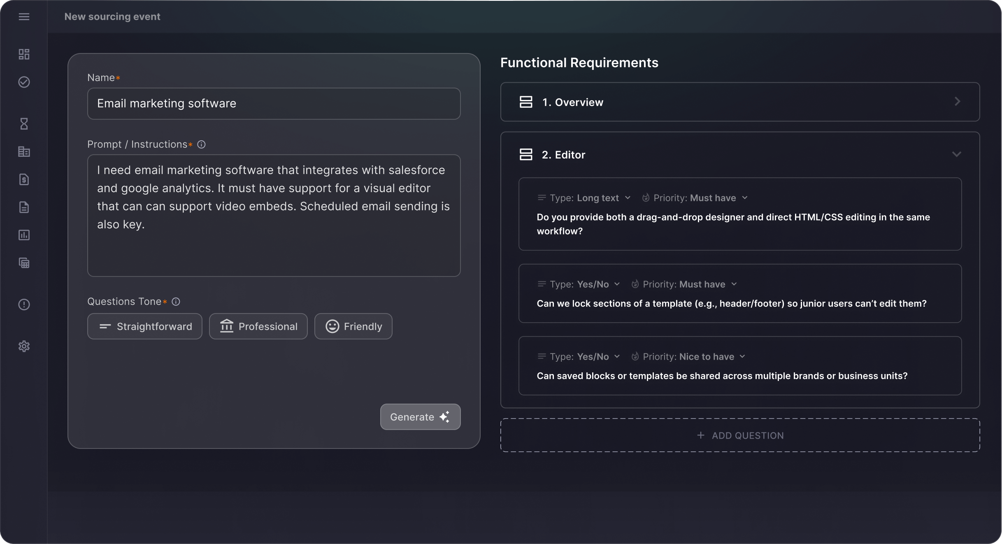The height and width of the screenshot is (544, 1002).
Task: Open the hamburger menu icon
Action: [24, 16]
